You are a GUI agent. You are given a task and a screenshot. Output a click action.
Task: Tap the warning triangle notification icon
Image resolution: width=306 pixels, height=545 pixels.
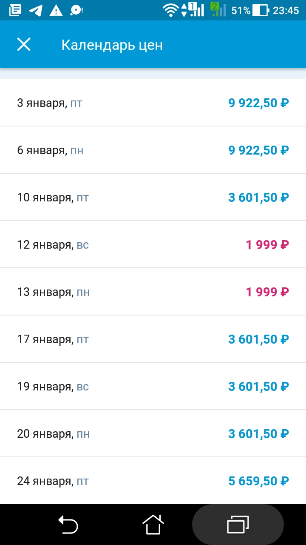tap(56, 10)
